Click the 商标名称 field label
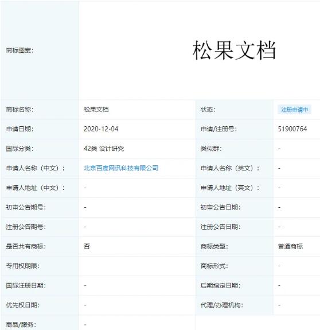The height and width of the screenshot is (330, 320). click(19, 110)
